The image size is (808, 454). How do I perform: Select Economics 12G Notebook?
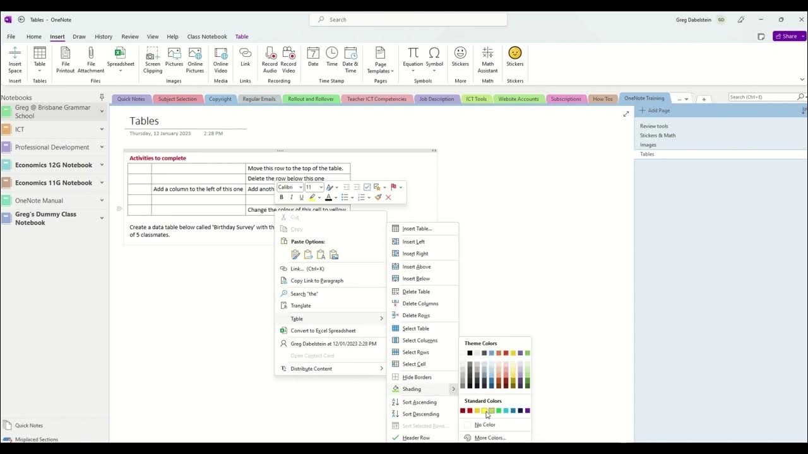[54, 165]
